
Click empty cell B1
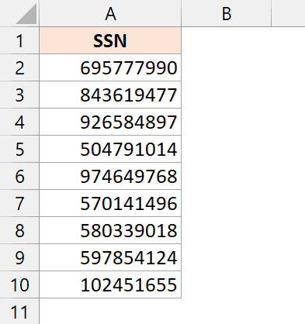coord(227,40)
